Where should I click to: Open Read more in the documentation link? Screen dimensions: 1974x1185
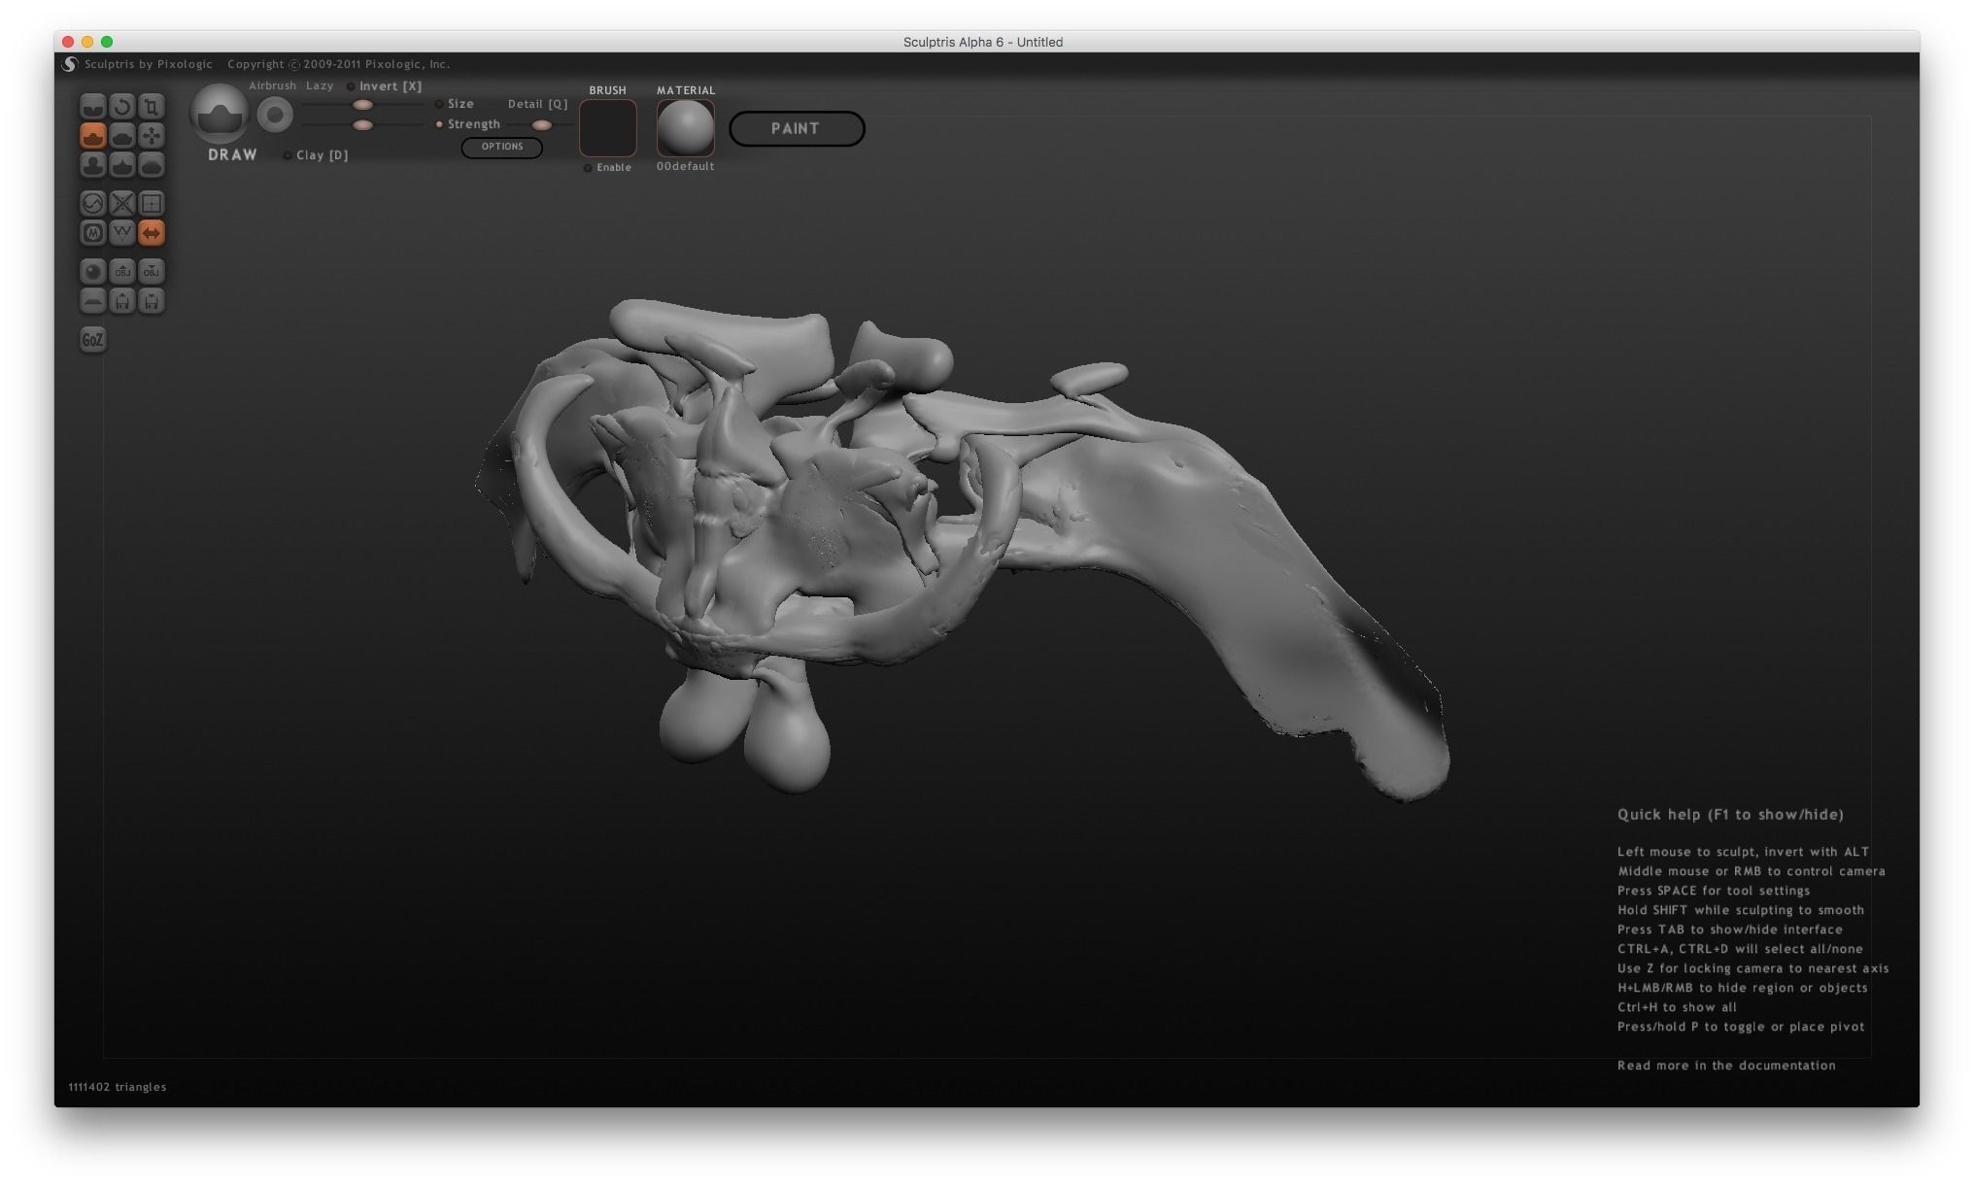pos(1726,1066)
